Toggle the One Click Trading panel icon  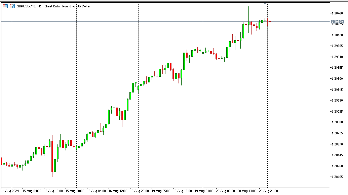coord(12,6)
